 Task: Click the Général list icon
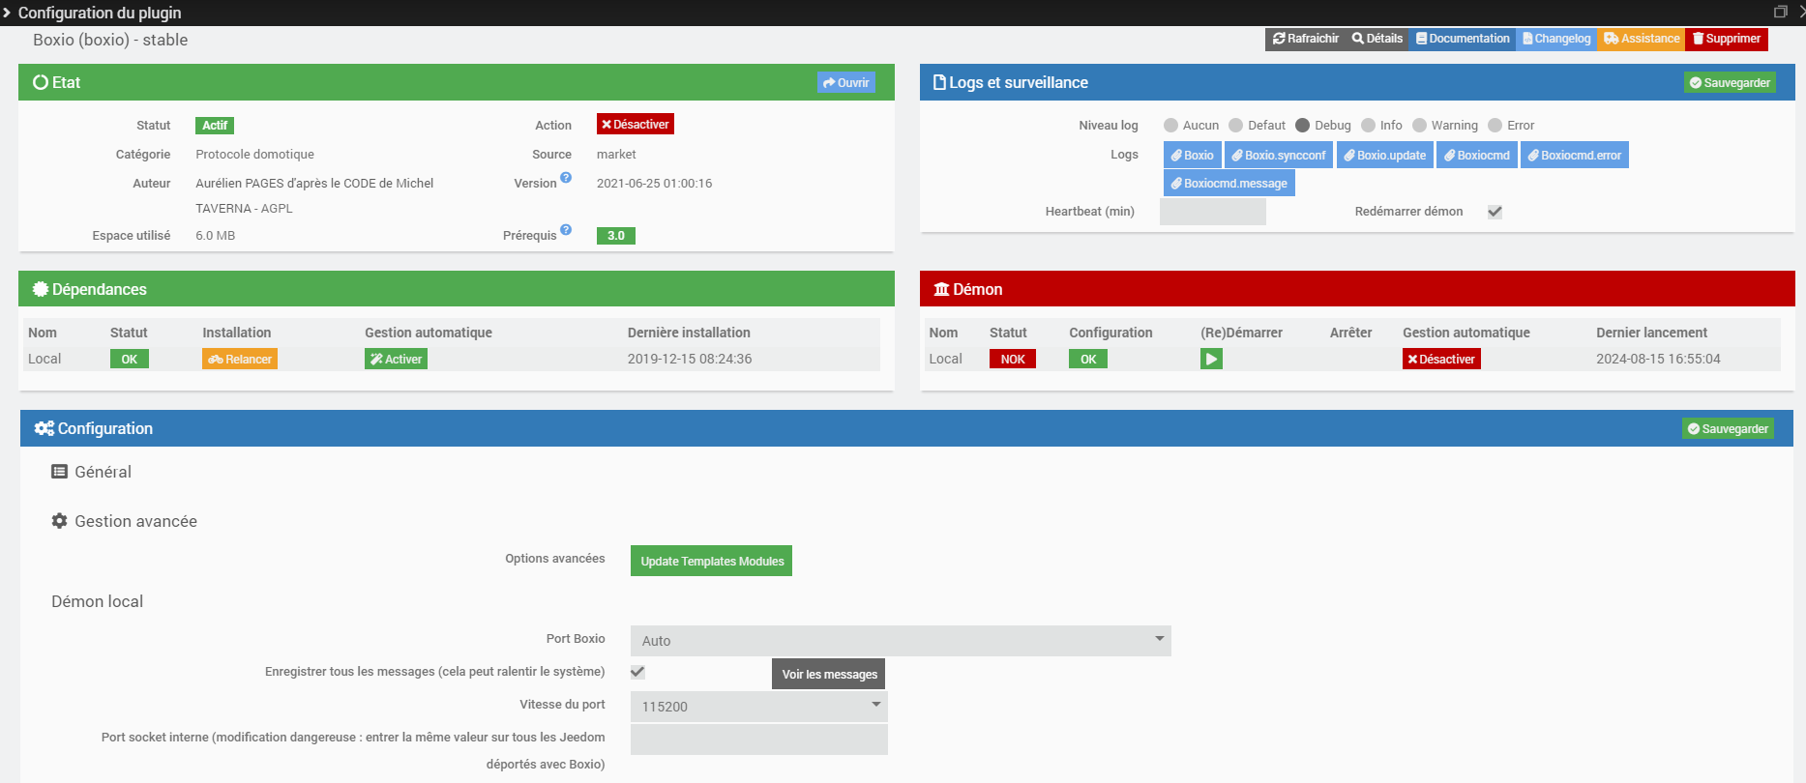(59, 472)
